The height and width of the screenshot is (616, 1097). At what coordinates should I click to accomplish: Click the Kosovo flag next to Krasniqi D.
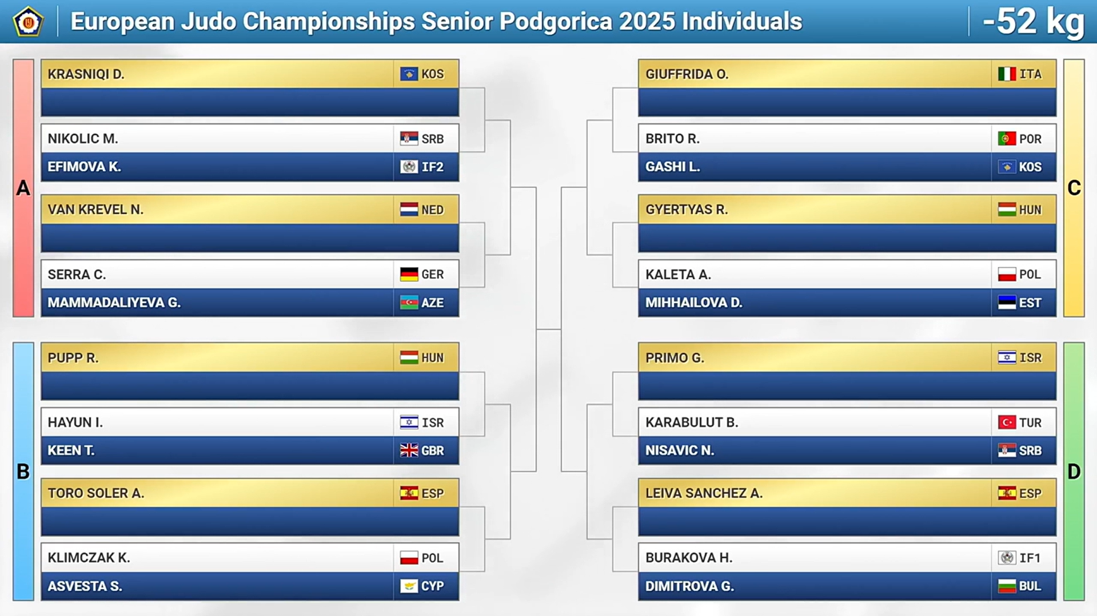point(409,74)
